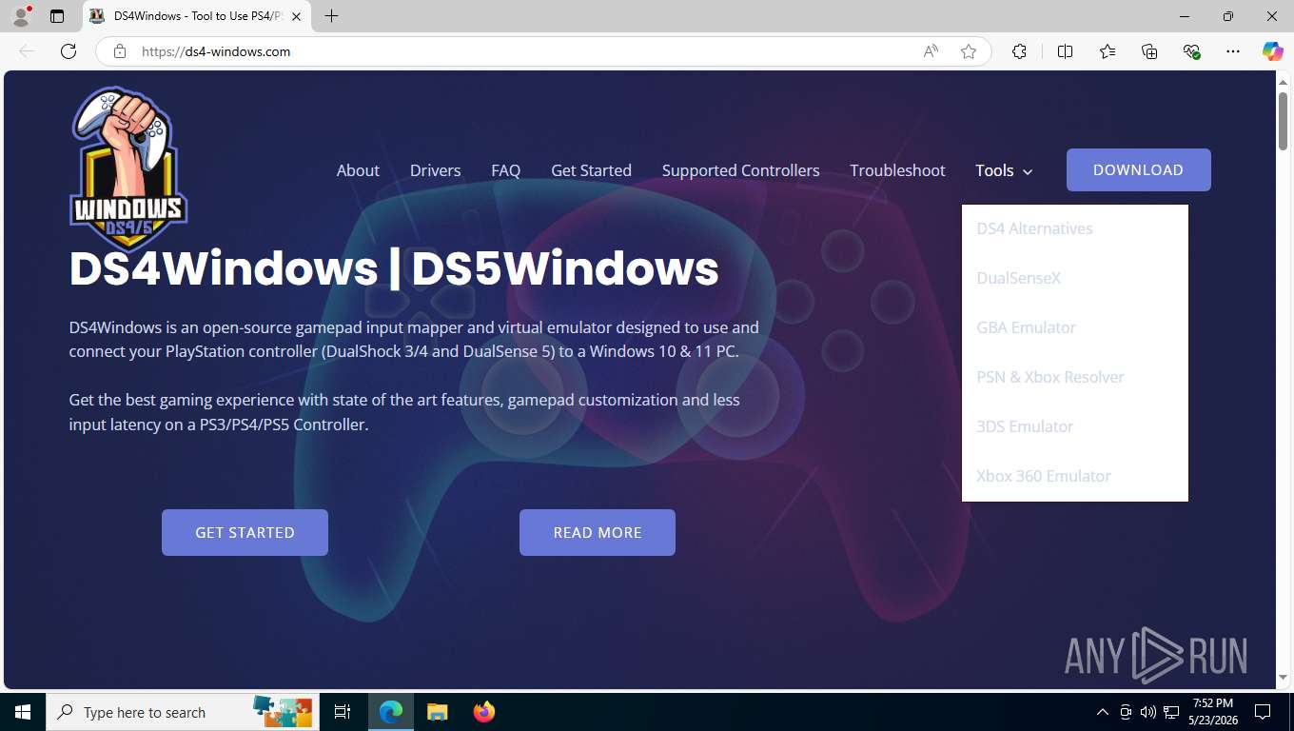Open a new tab with plus icon
Viewport: 1294px width, 731px height.
[x=331, y=16]
